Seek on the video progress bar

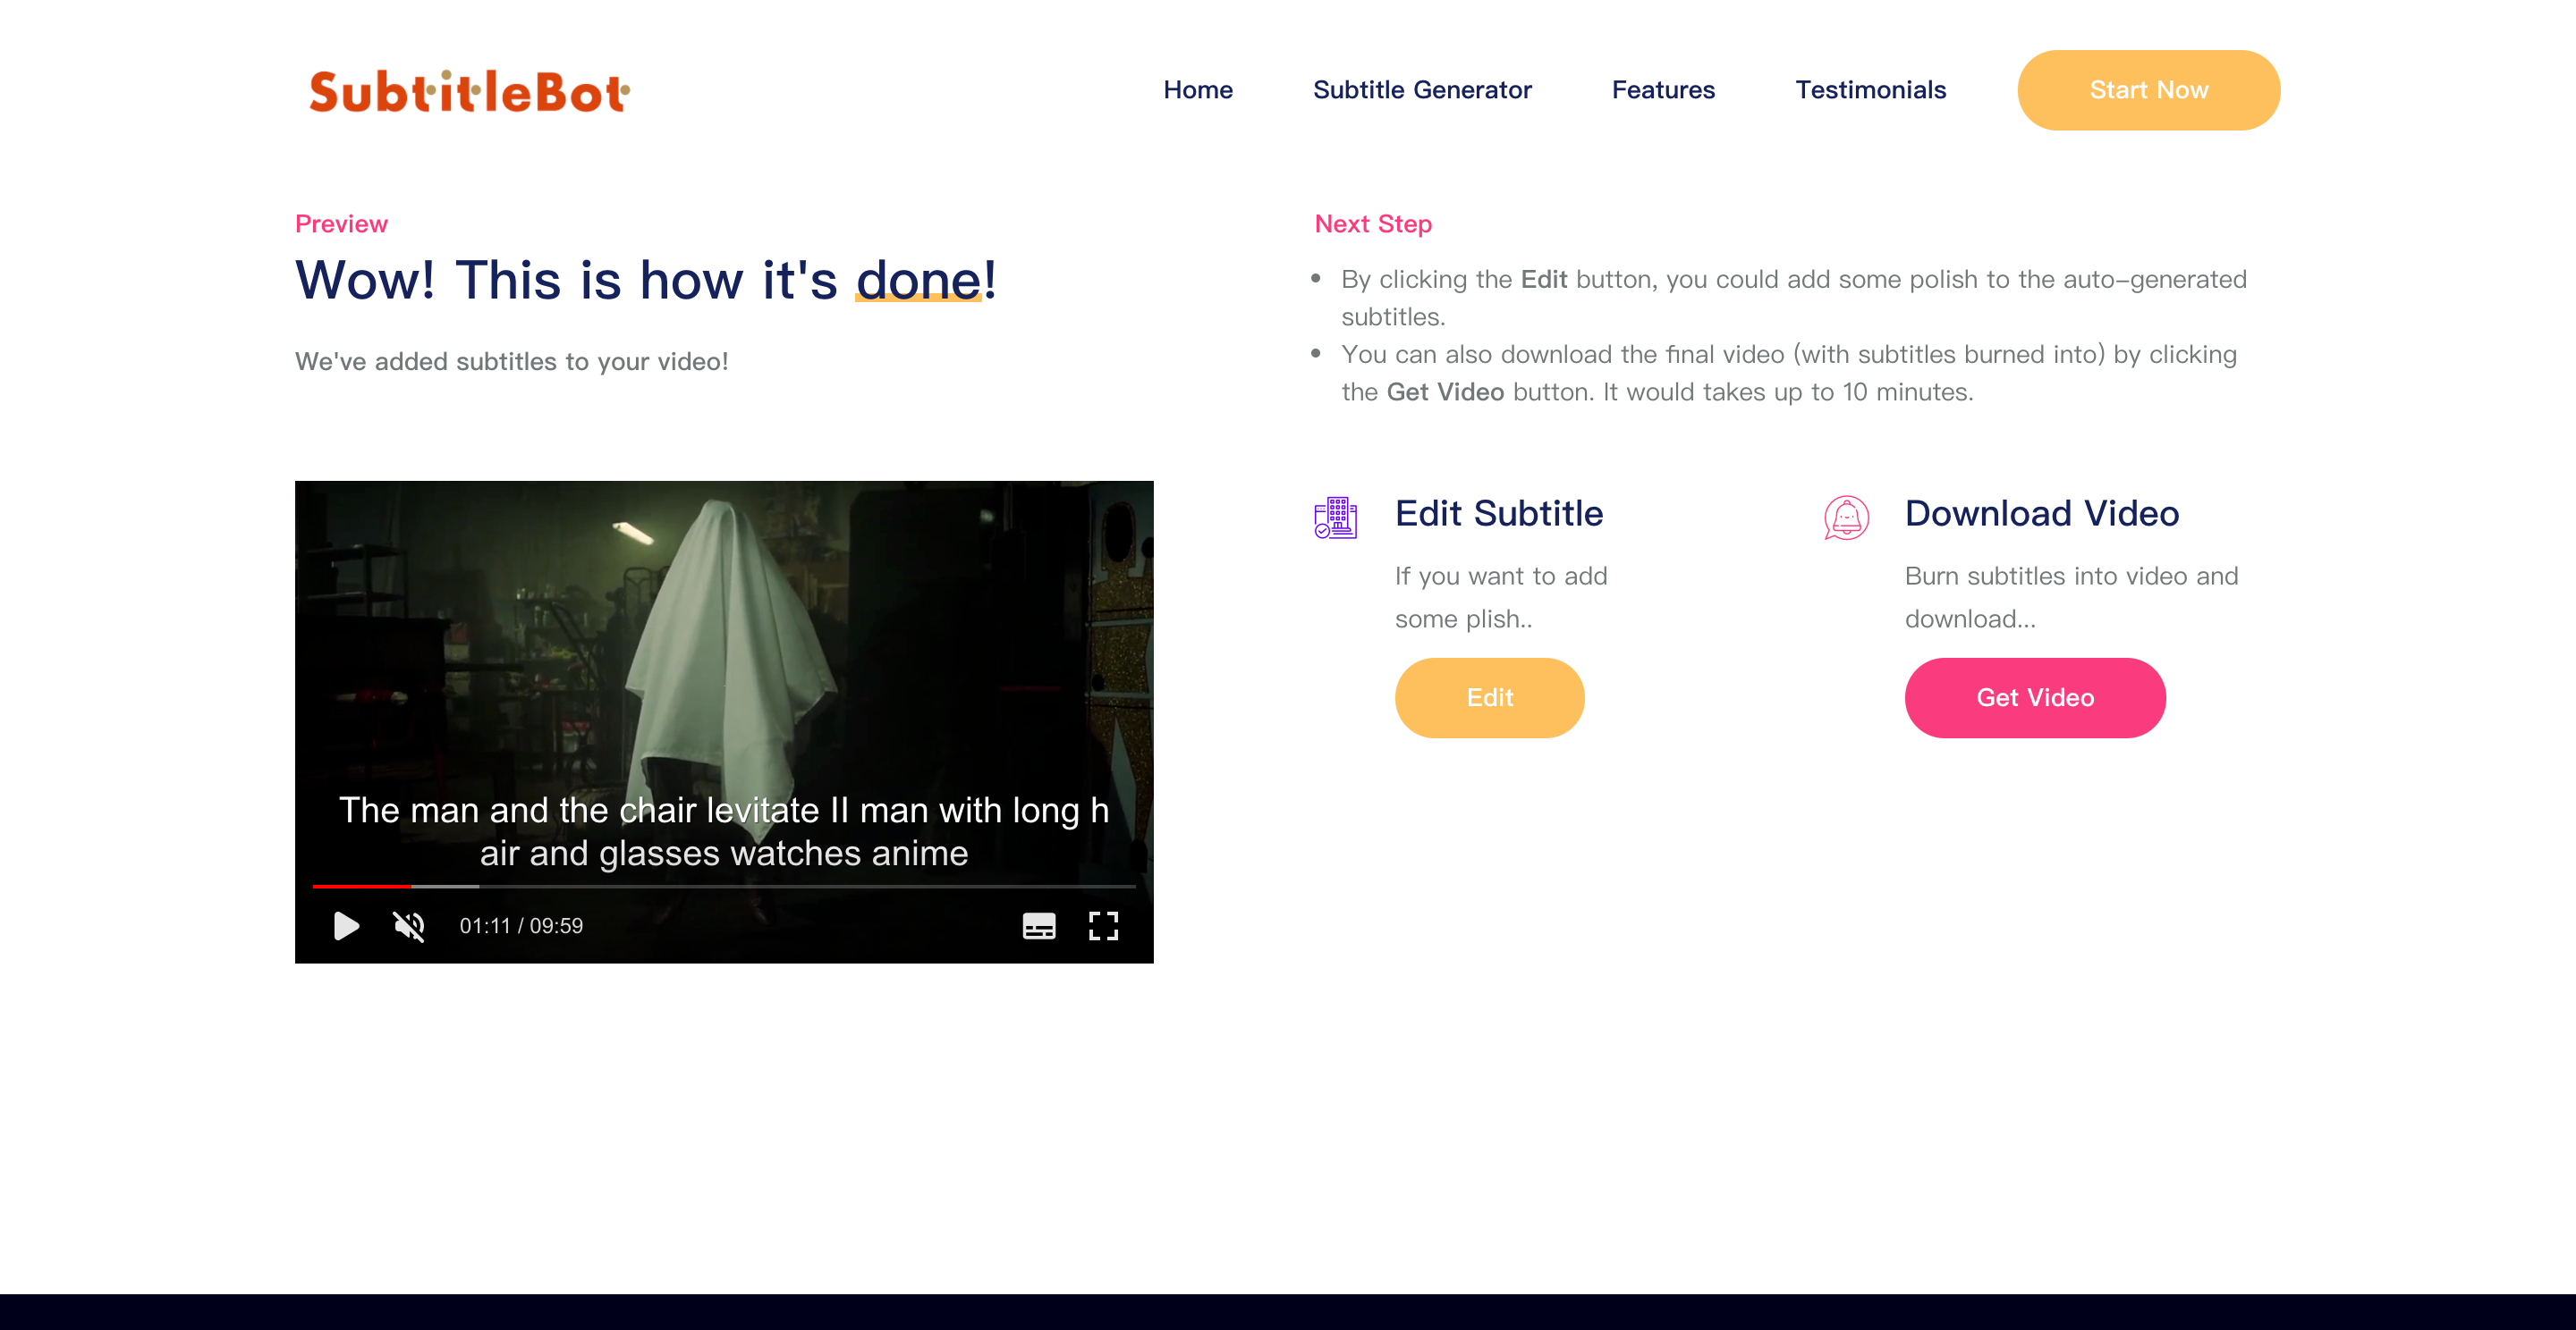(x=724, y=887)
